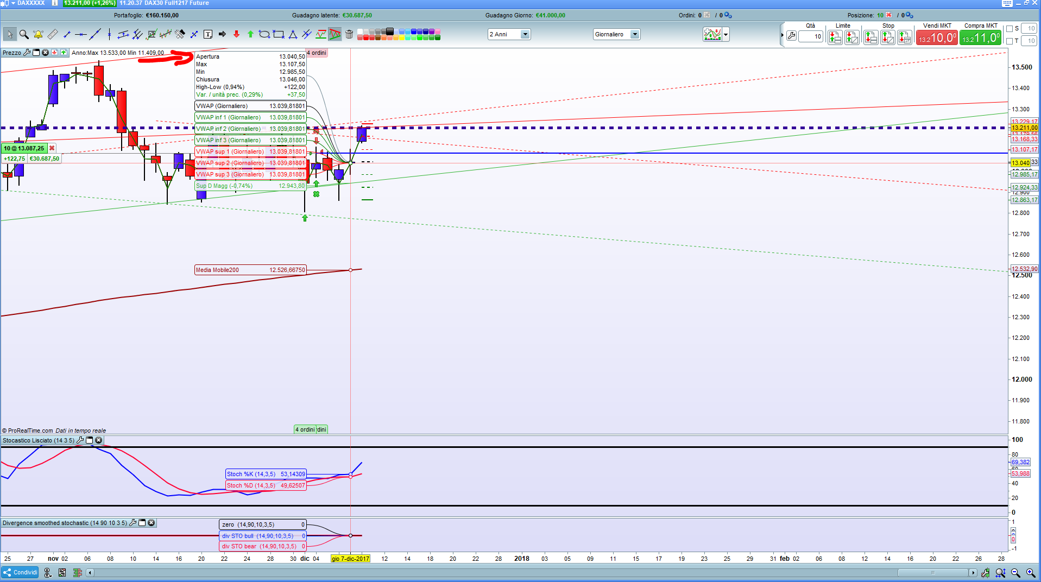This screenshot has height=582, width=1041.
Task: Activate the magnifier zoom tool
Action: click(x=24, y=34)
